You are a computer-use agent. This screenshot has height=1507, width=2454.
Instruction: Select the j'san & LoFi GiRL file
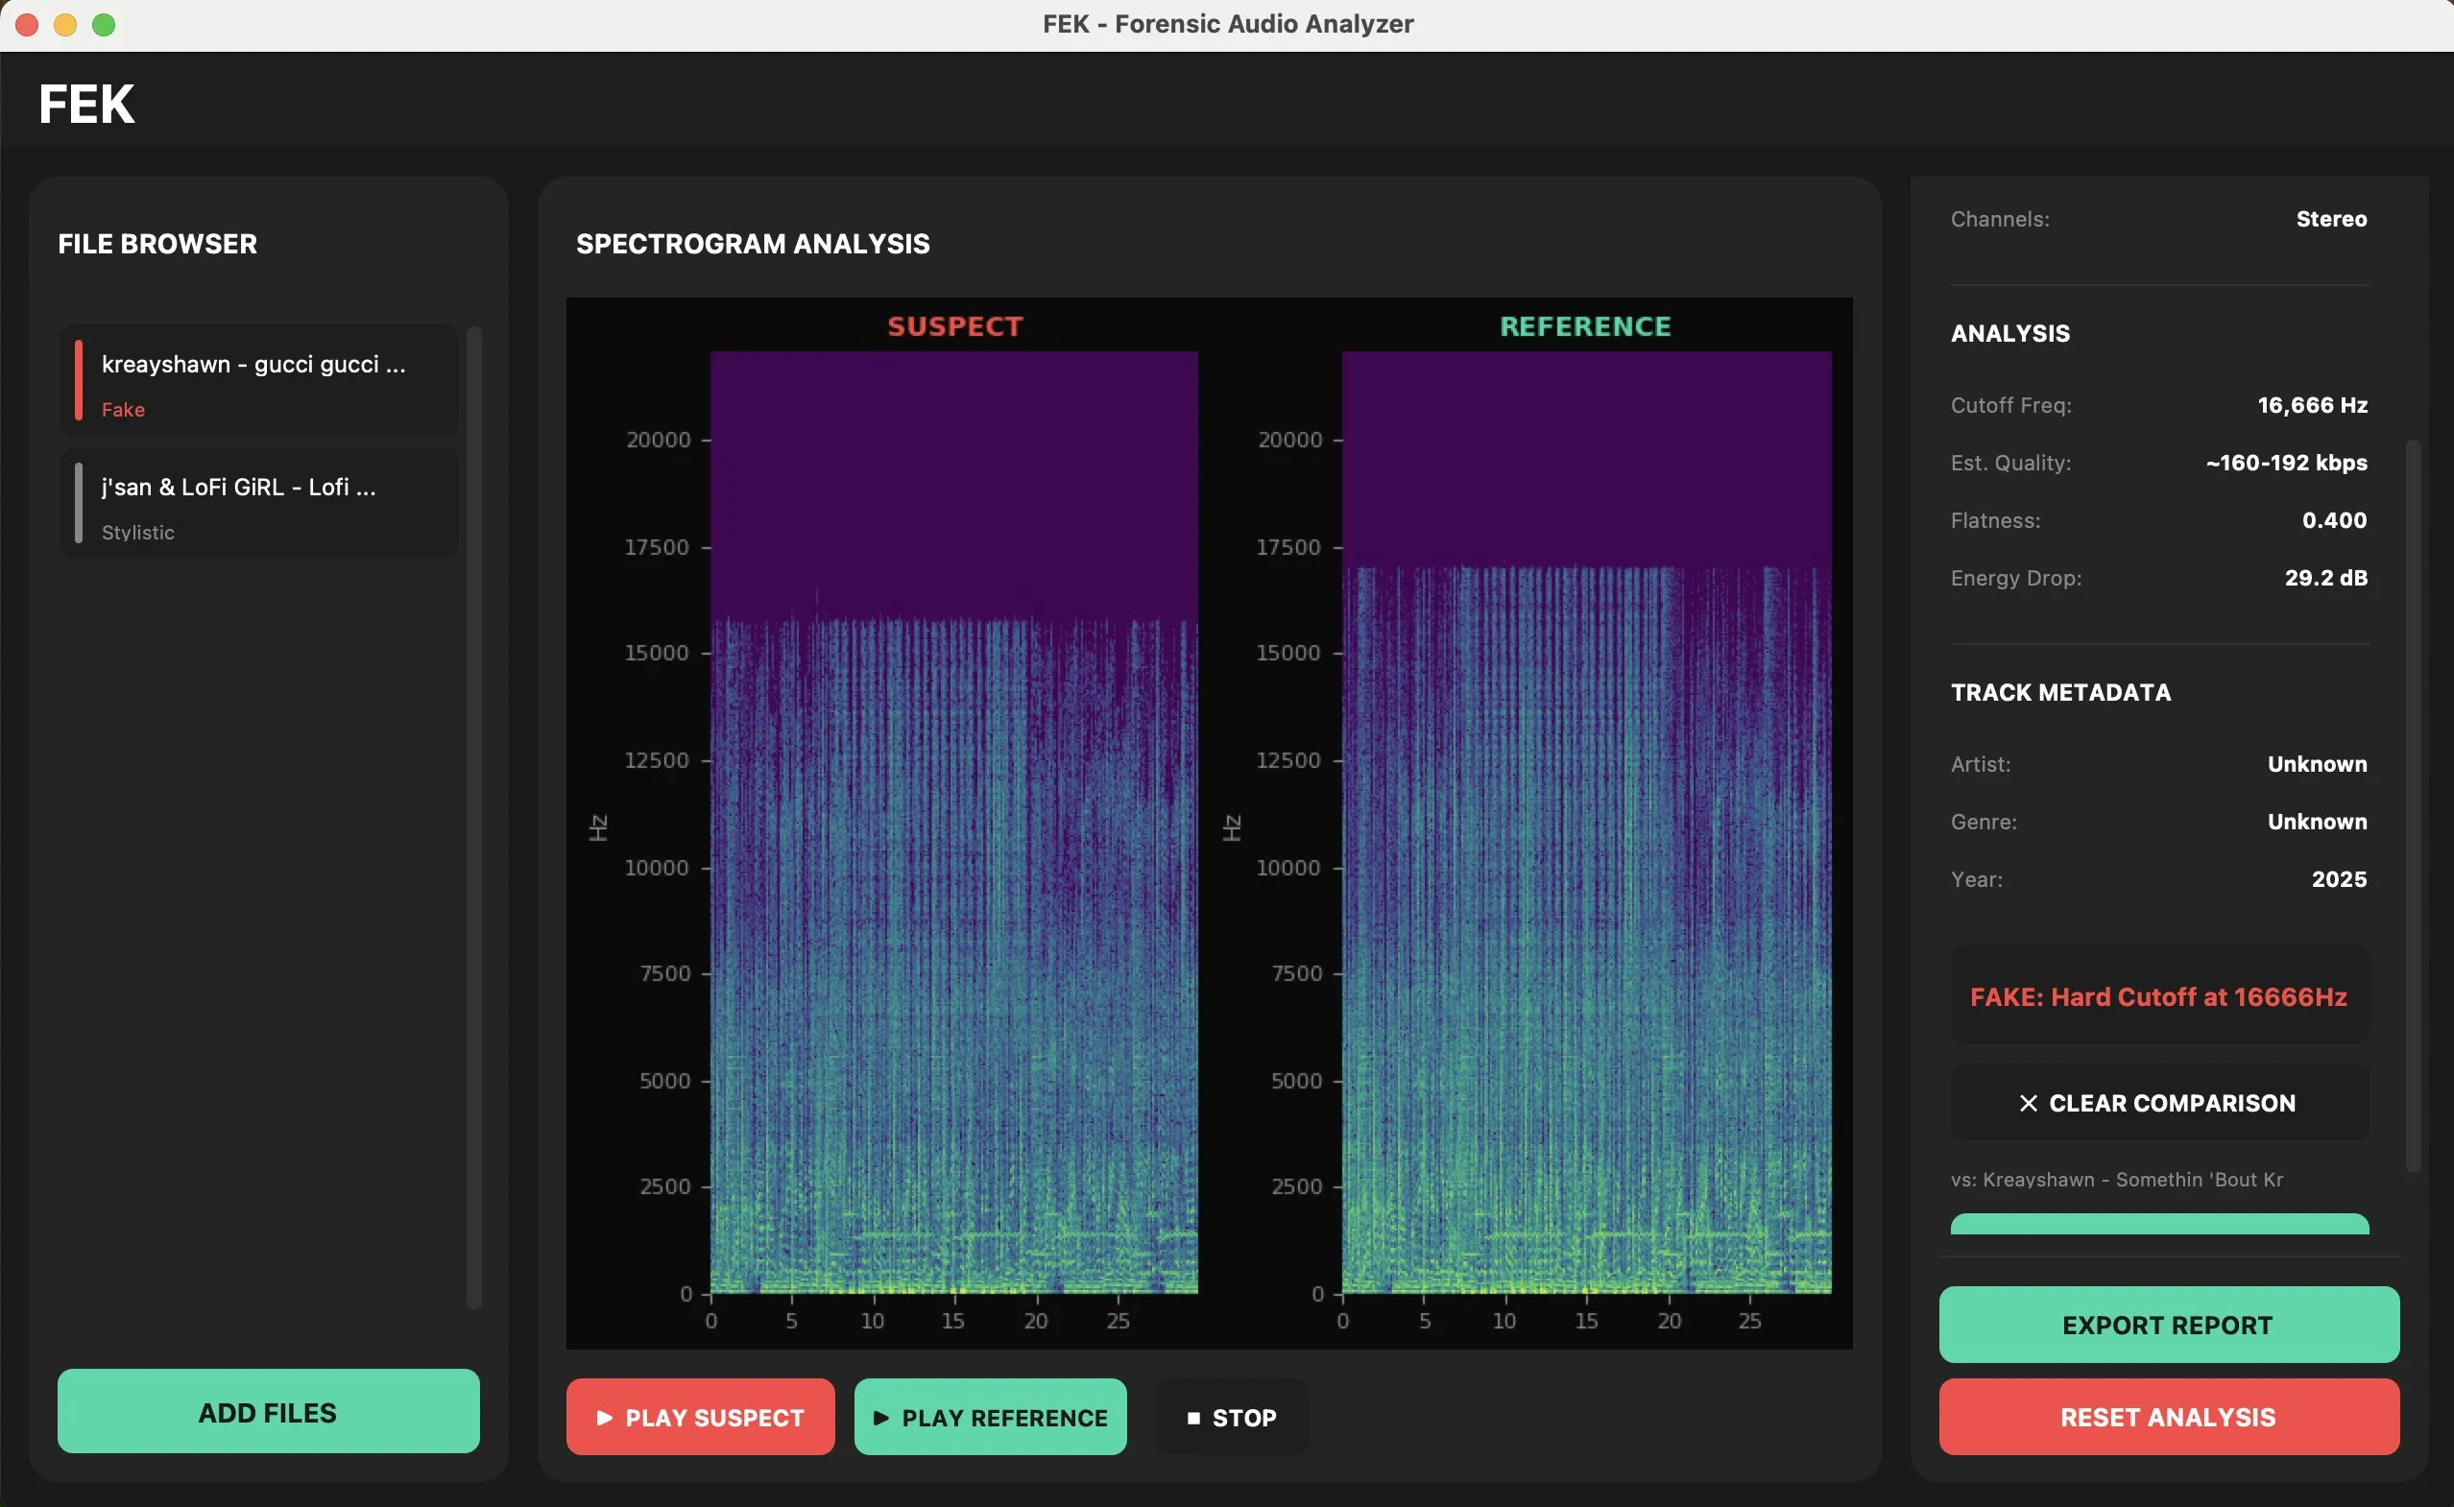[x=259, y=502]
